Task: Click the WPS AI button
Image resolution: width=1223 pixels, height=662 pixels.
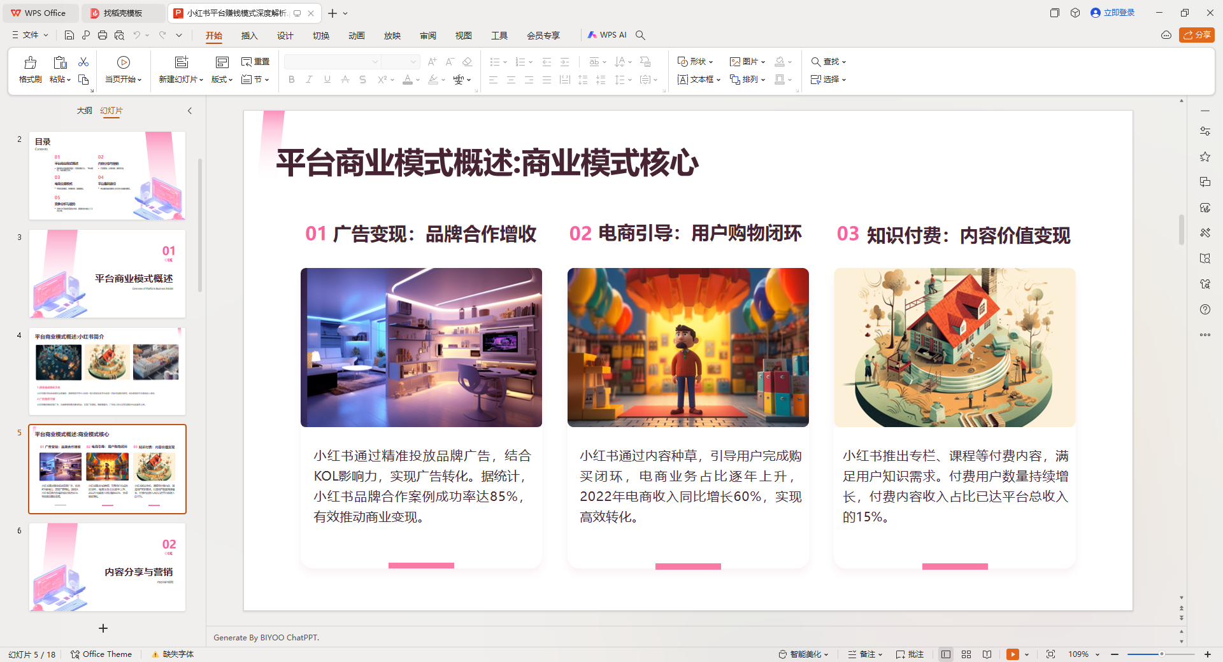Action: pyautogui.click(x=607, y=35)
